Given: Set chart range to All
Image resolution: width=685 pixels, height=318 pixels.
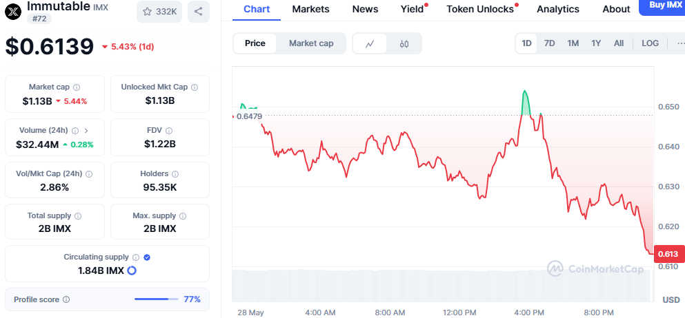Looking at the screenshot, I should (619, 43).
